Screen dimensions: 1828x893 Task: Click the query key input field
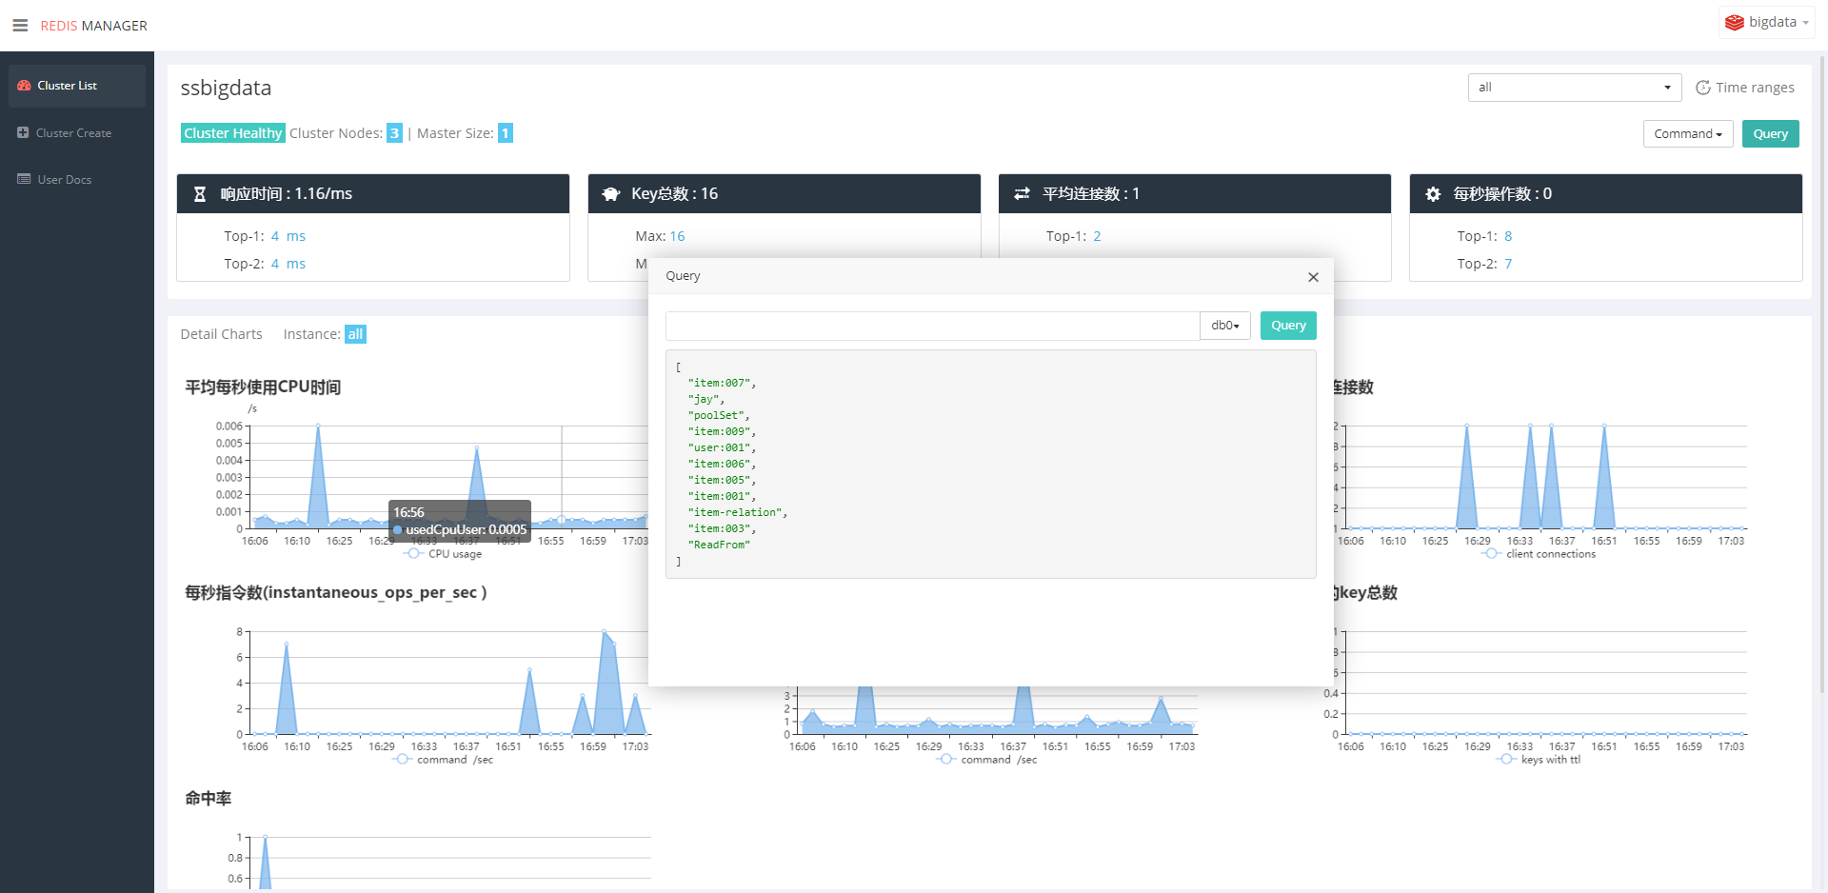[x=932, y=326]
